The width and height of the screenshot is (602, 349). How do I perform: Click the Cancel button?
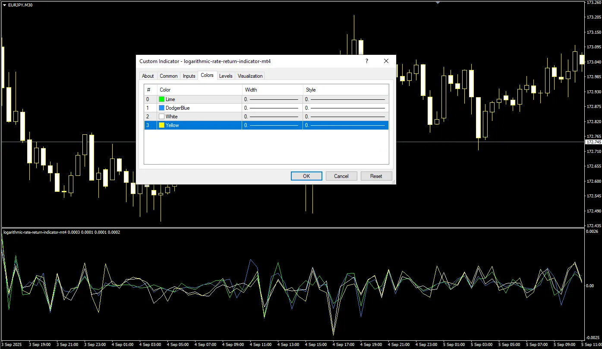(341, 176)
